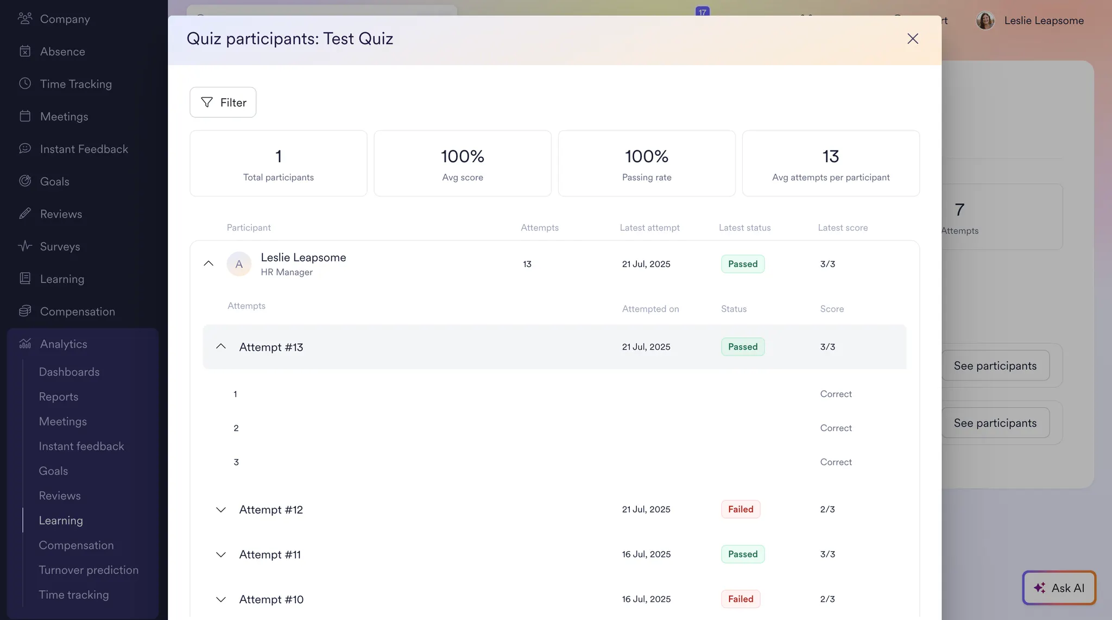Open the Ask AI assistant

pos(1058,587)
